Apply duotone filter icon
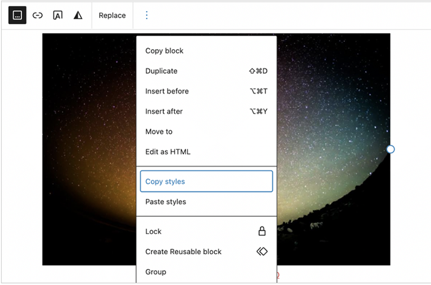This screenshot has height=285, width=431. pyautogui.click(x=78, y=15)
